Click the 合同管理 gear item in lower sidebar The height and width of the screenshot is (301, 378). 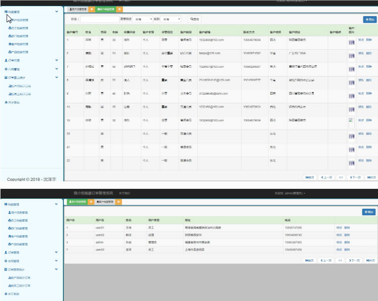click(x=13, y=261)
